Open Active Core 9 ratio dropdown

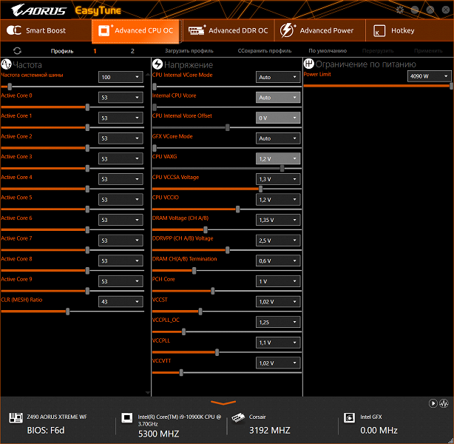coord(121,281)
